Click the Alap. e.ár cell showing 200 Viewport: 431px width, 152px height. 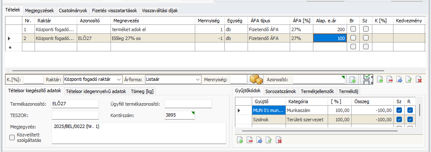[330, 29]
